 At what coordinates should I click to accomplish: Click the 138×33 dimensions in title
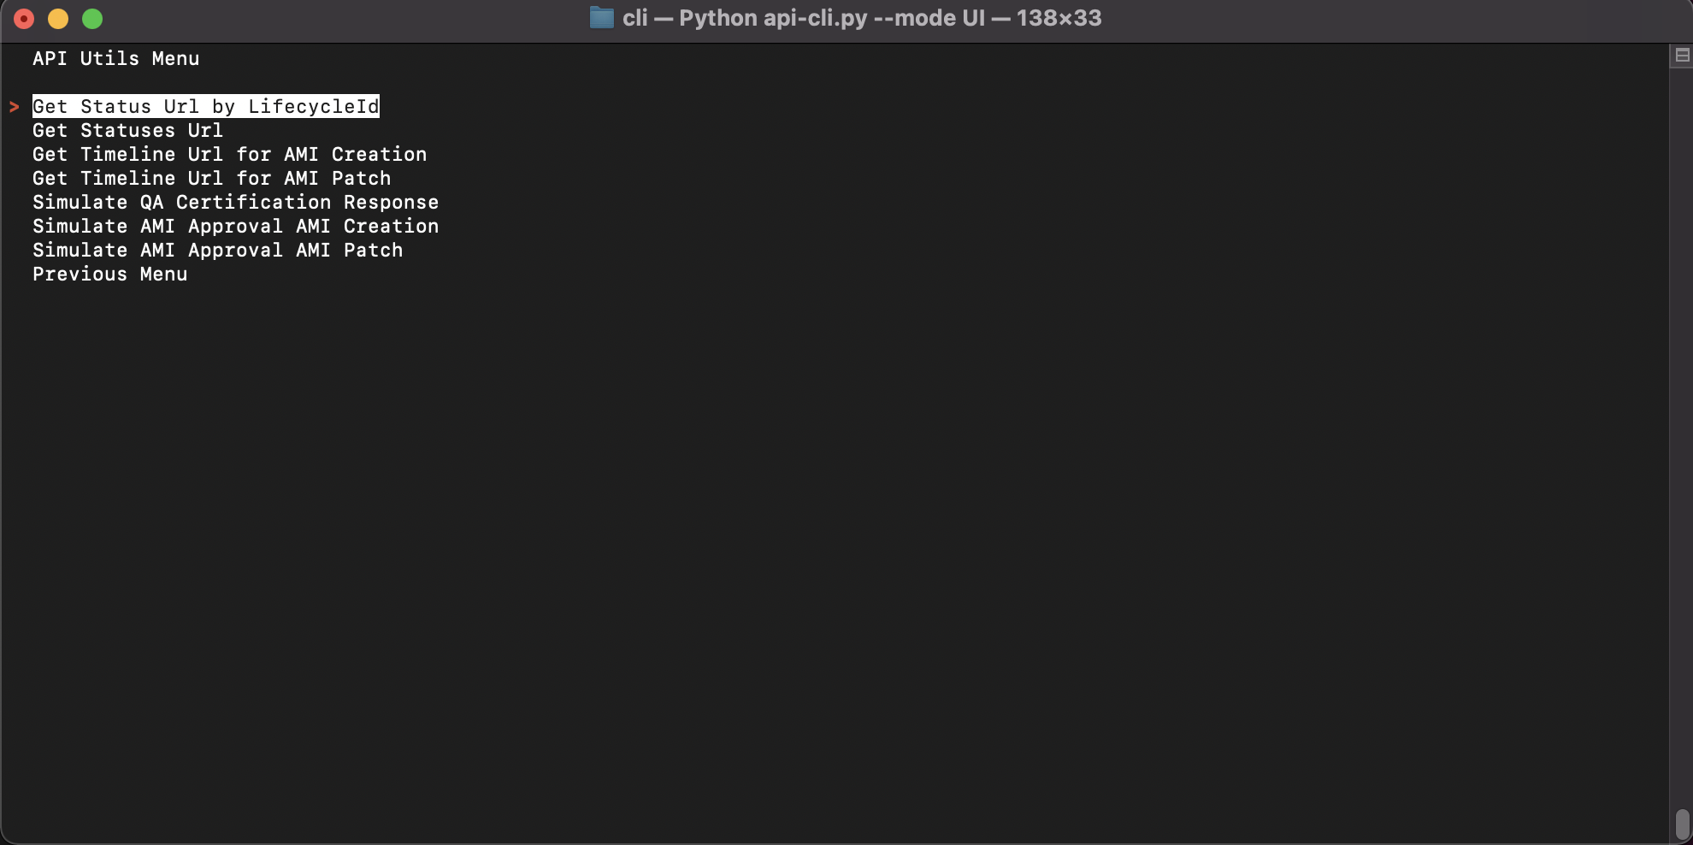(x=1059, y=18)
